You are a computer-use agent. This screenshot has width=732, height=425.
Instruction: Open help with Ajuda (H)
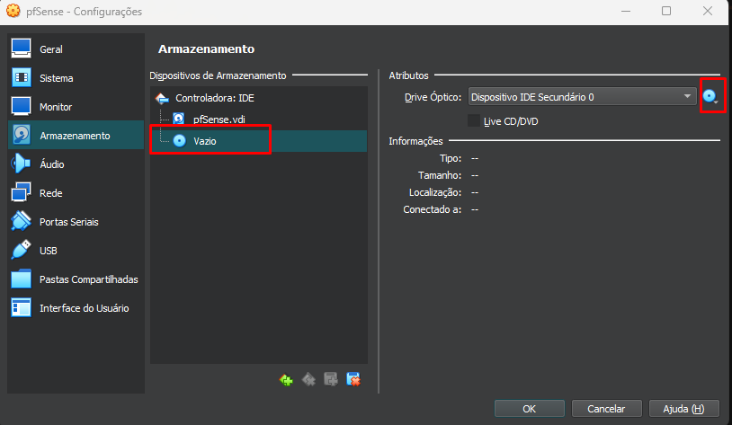coord(683,409)
